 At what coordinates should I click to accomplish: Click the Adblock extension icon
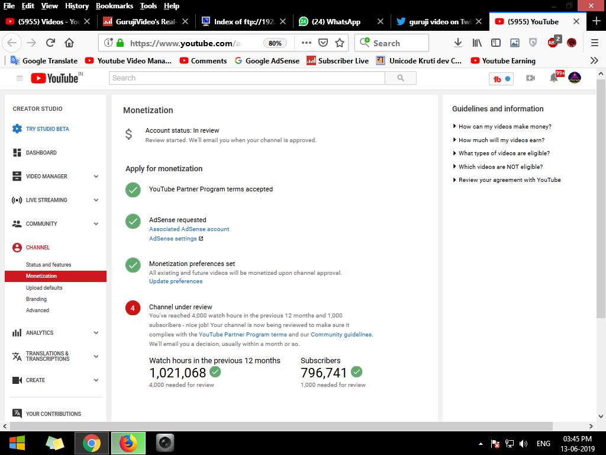coord(553,42)
